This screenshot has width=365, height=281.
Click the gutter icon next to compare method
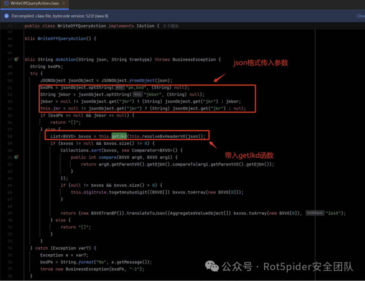[17, 157]
